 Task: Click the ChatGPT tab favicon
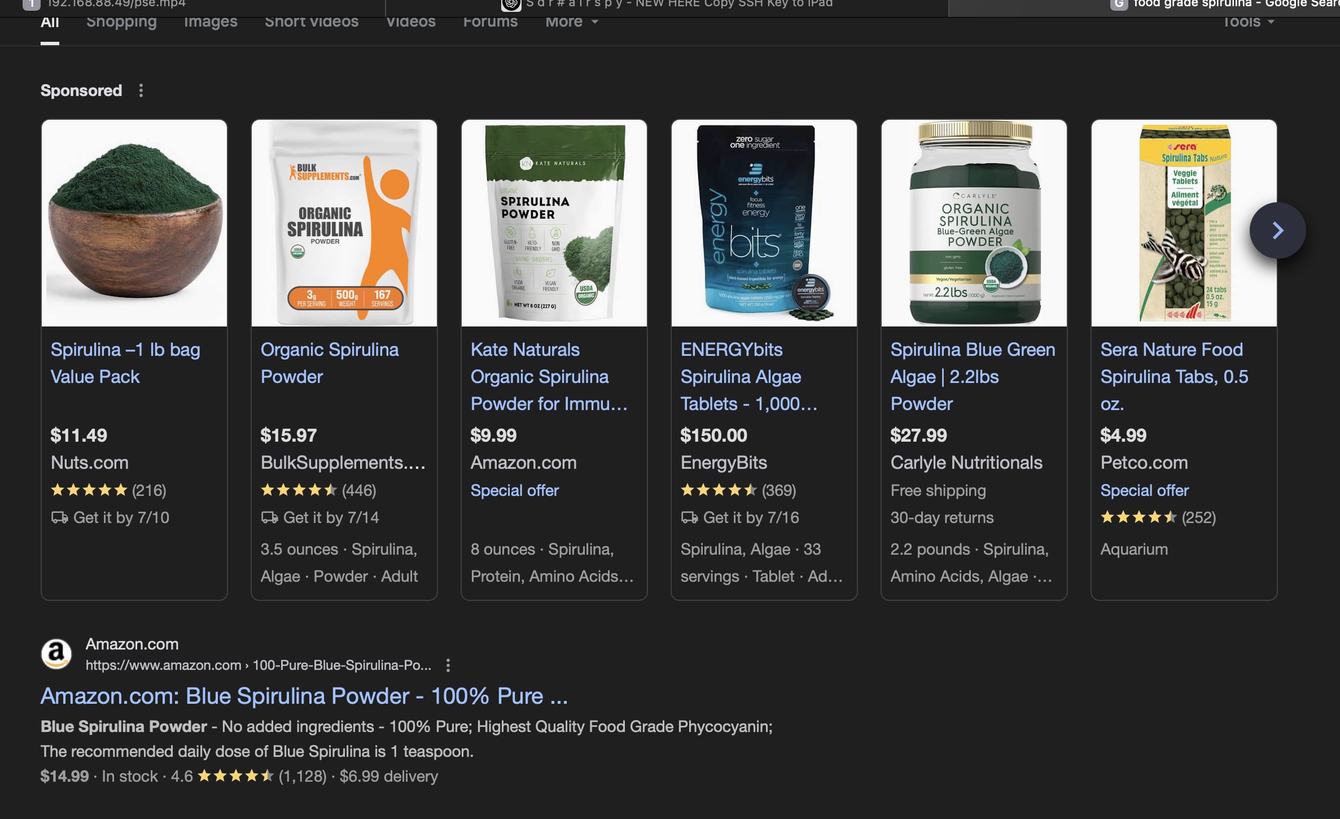tap(511, 5)
